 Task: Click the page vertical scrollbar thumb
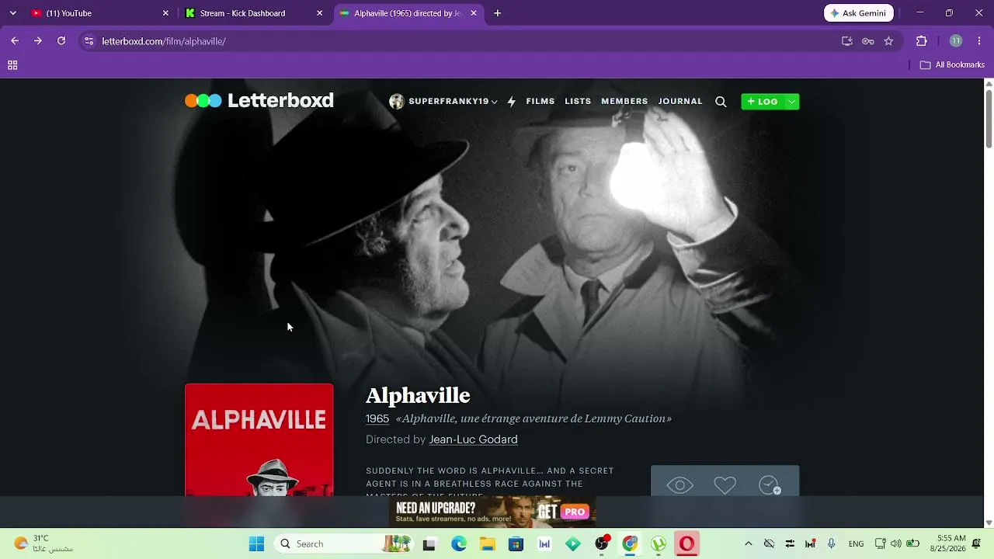989,118
